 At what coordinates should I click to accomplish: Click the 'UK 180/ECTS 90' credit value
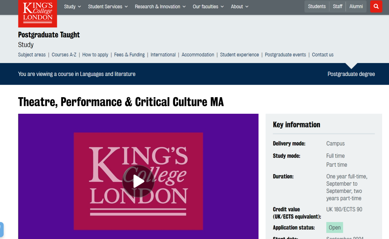[344, 209]
